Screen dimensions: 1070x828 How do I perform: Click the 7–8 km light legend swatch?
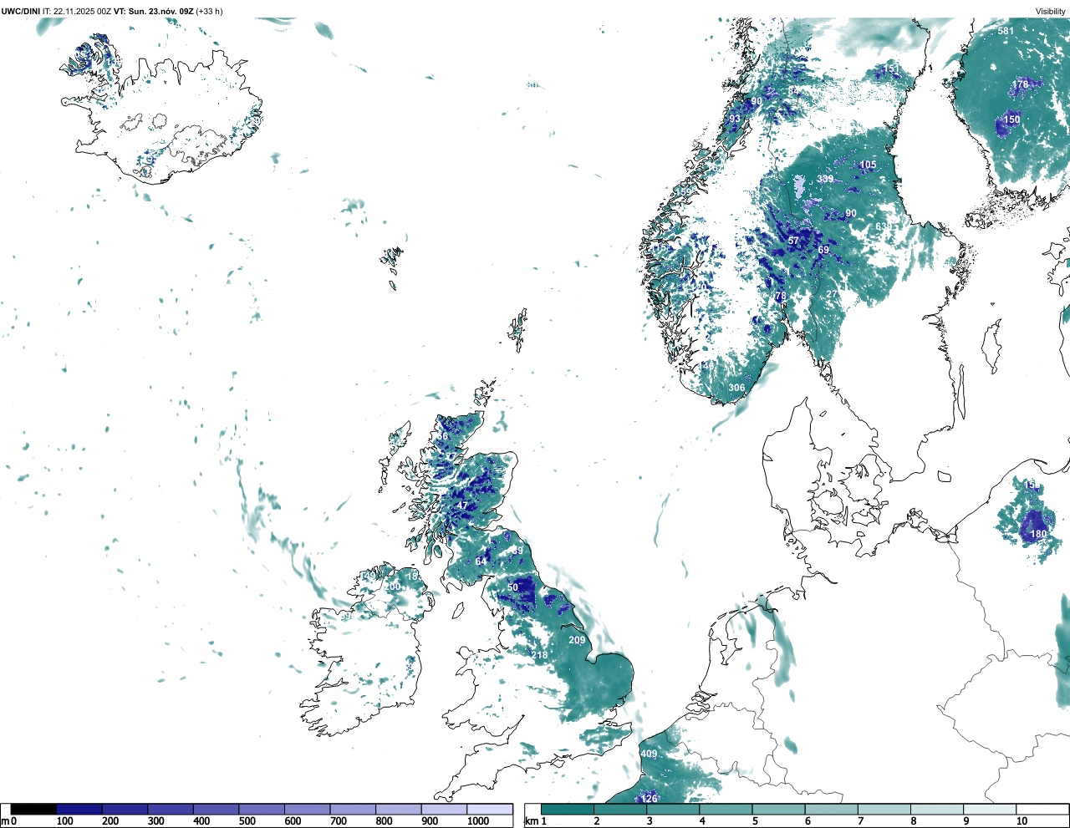(x=884, y=809)
